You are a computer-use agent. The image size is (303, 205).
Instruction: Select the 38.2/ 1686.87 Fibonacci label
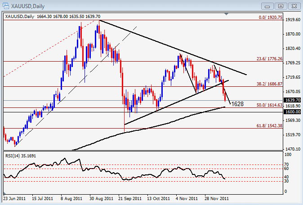pos(269,84)
